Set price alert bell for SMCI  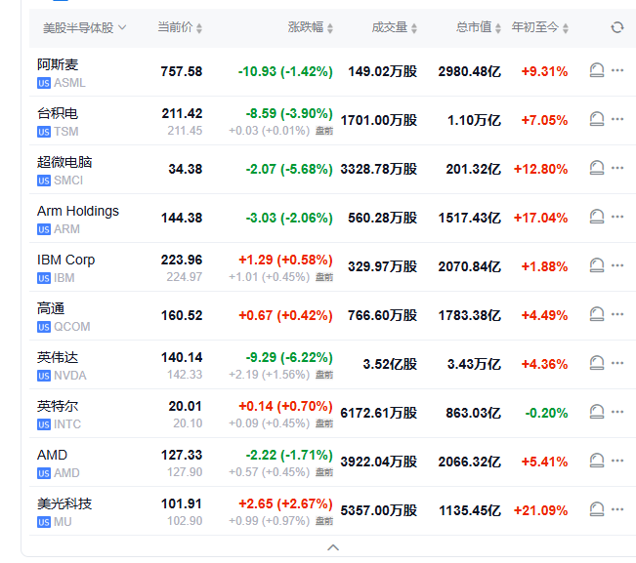pyautogui.click(x=597, y=168)
